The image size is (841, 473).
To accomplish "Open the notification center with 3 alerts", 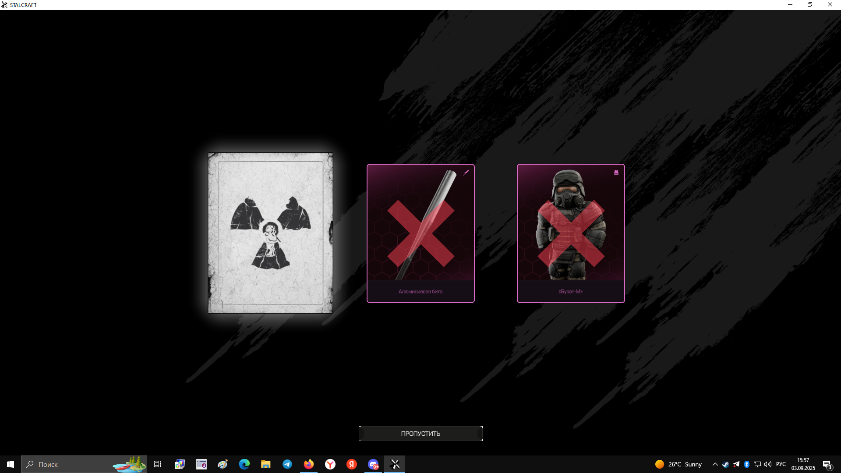I will click(827, 465).
